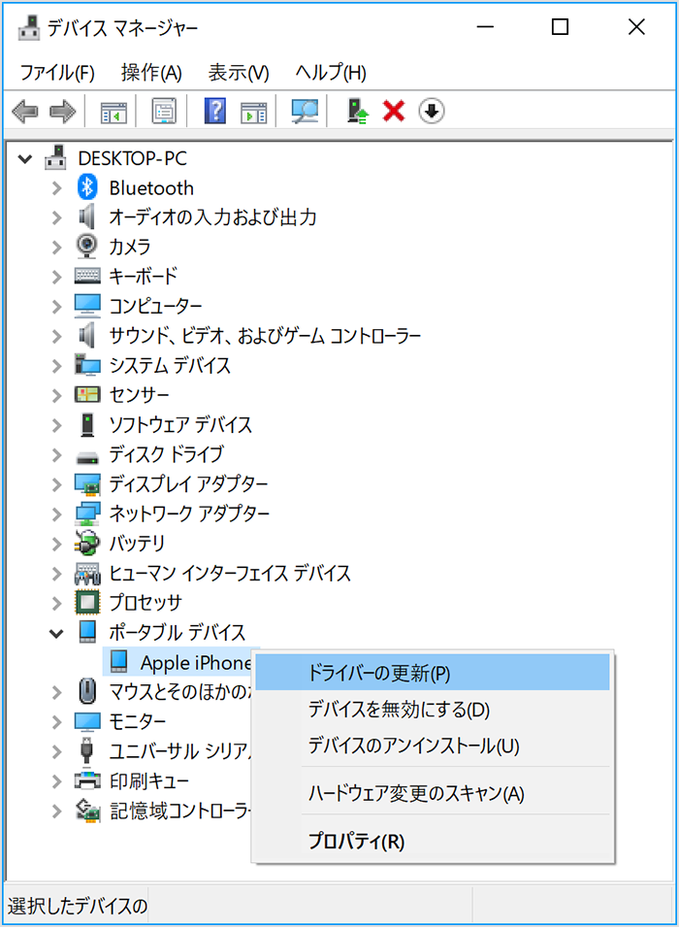This screenshot has height=928, width=679.
Task: Open the 操作(A) menu
Action: 151,74
